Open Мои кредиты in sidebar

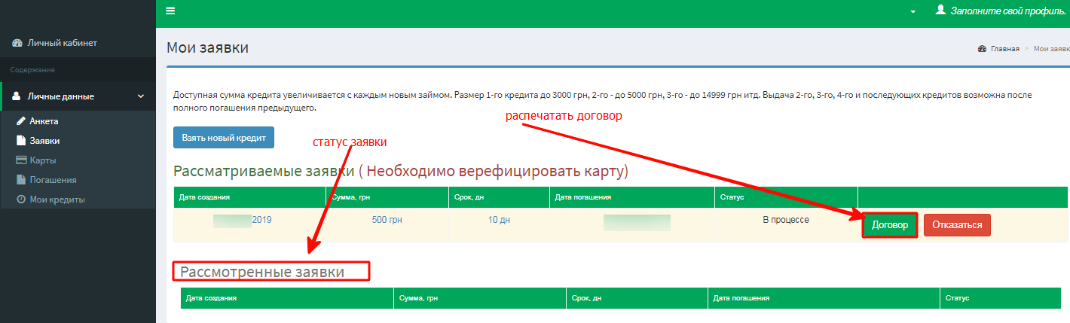[x=57, y=200]
